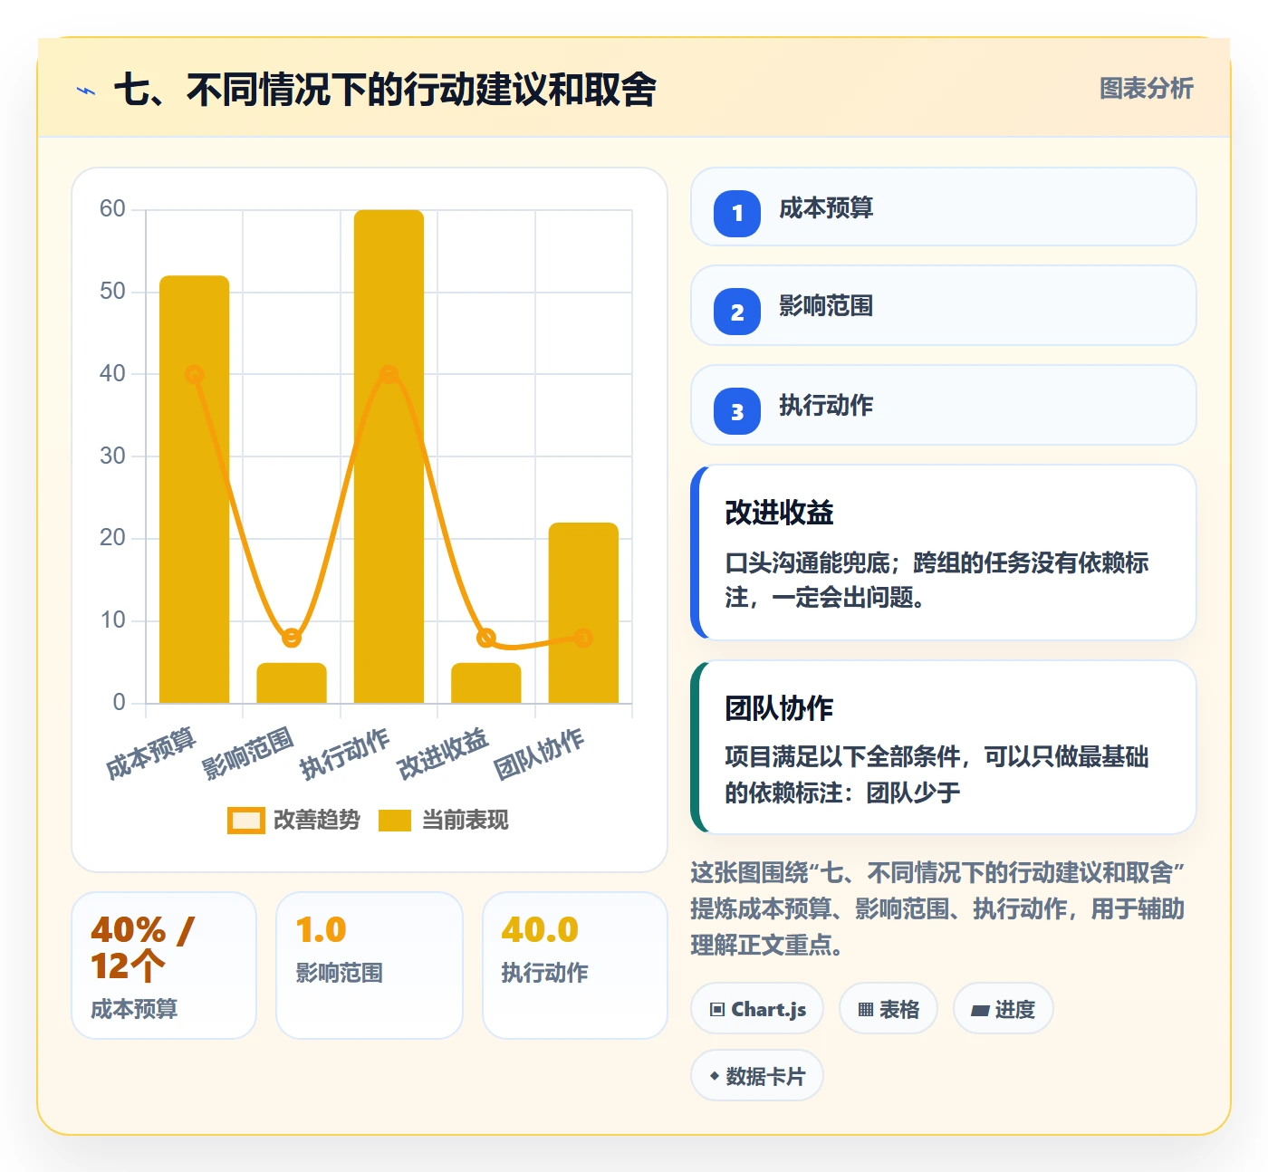Click the lightning bolt icon beside the title

86,91
